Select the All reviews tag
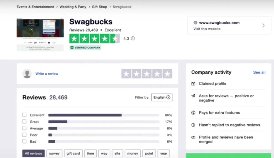274x158 pixels. point(33,154)
